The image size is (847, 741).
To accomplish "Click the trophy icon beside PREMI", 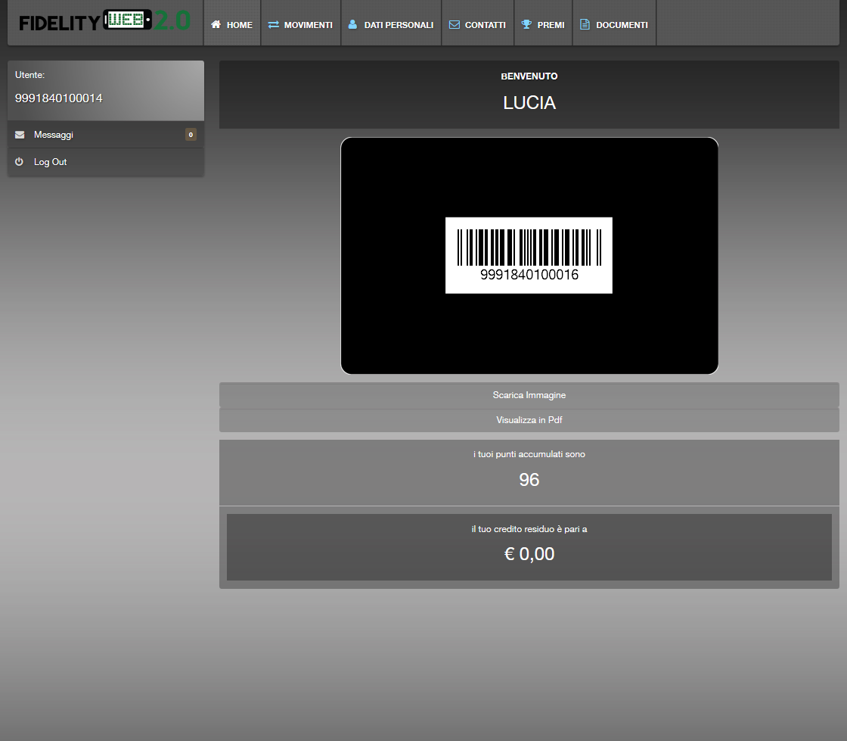I will (526, 24).
